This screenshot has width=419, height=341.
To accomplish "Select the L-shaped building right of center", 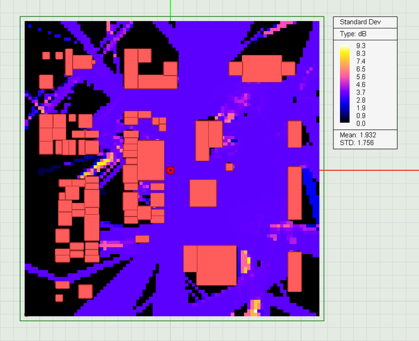I will point(209,140).
